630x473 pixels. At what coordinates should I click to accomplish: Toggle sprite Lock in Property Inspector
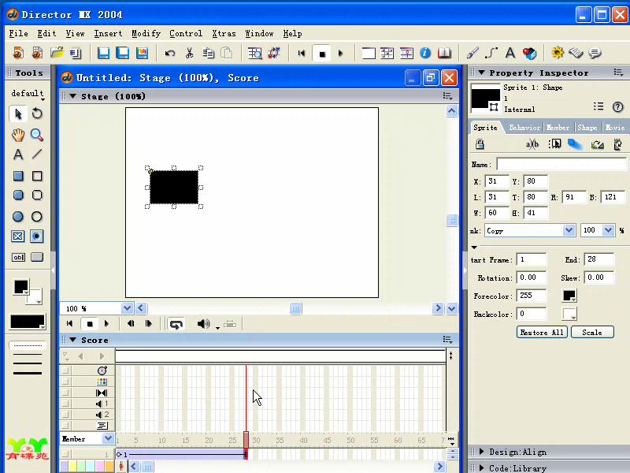click(480, 144)
